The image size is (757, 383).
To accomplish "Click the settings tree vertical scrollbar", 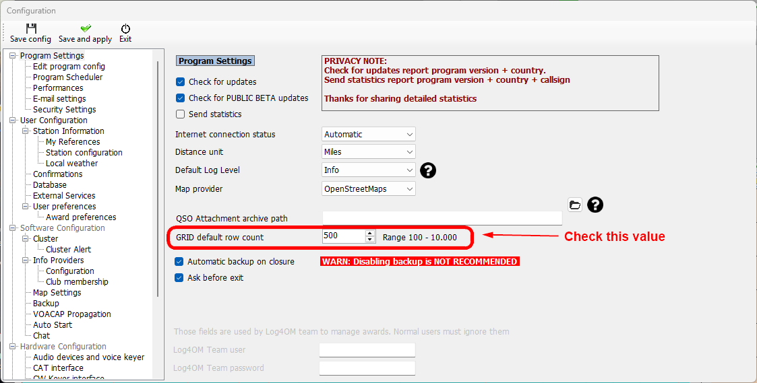I will 158,178.
